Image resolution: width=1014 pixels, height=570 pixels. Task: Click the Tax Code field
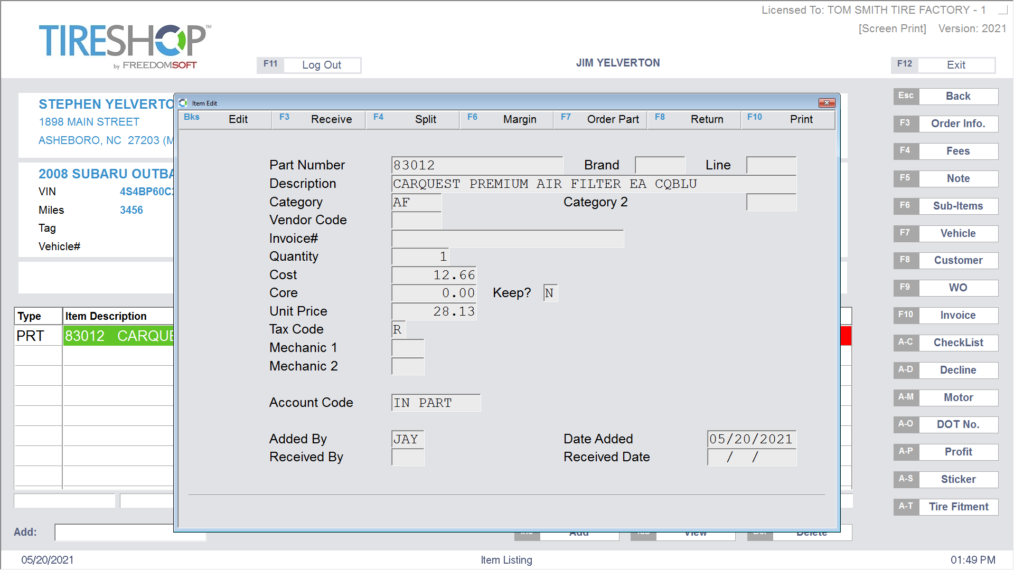[398, 330]
